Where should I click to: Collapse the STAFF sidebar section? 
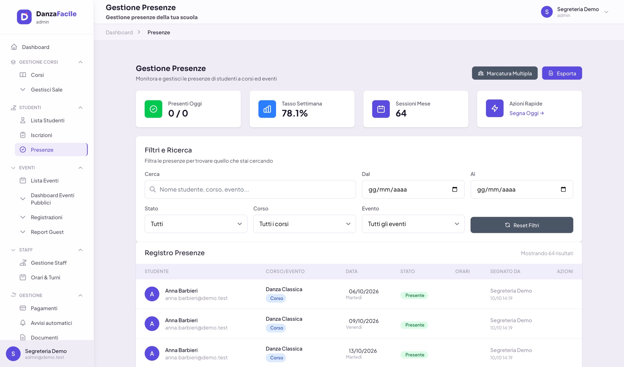(80, 250)
